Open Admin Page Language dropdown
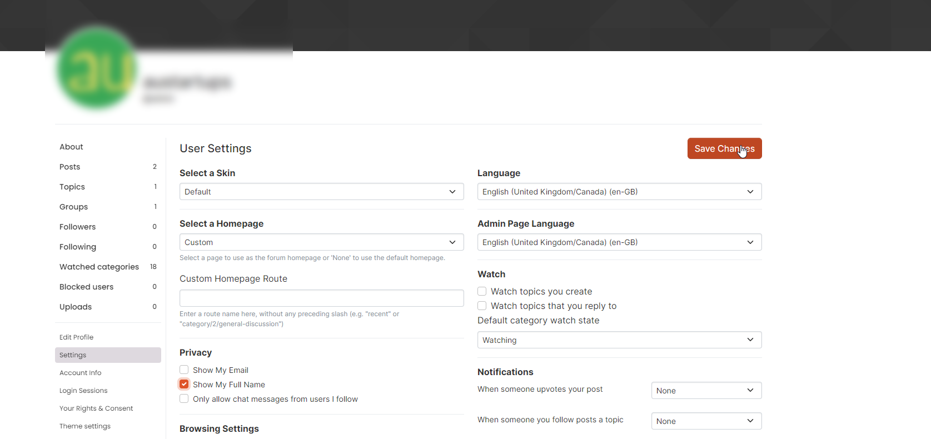Image resolution: width=931 pixels, height=439 pixels. pos(619,242)
